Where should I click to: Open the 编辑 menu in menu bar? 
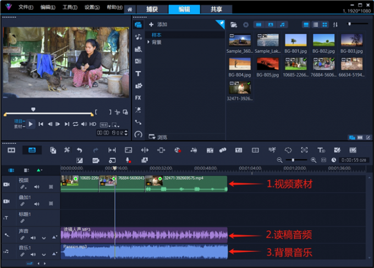(x=48, y=7)
